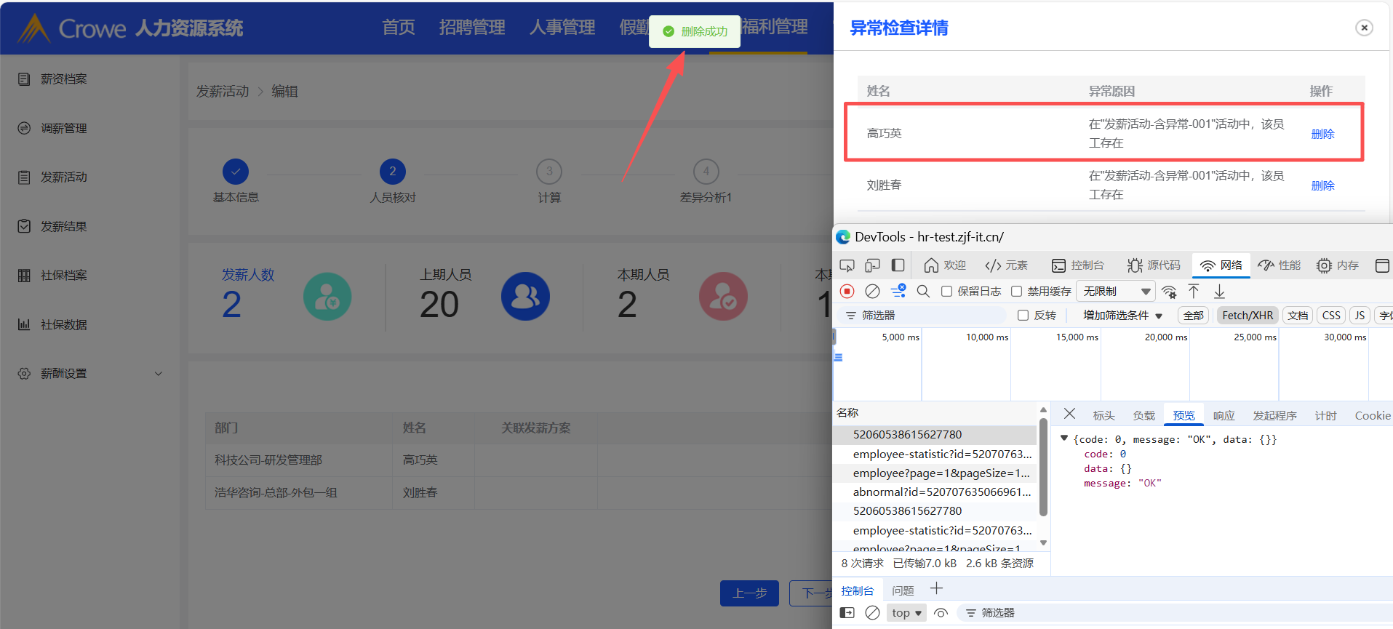Screen dimensions: 1393x629
Task: Open network search with the magnifier icon
Action: click(x=923, y=291)
